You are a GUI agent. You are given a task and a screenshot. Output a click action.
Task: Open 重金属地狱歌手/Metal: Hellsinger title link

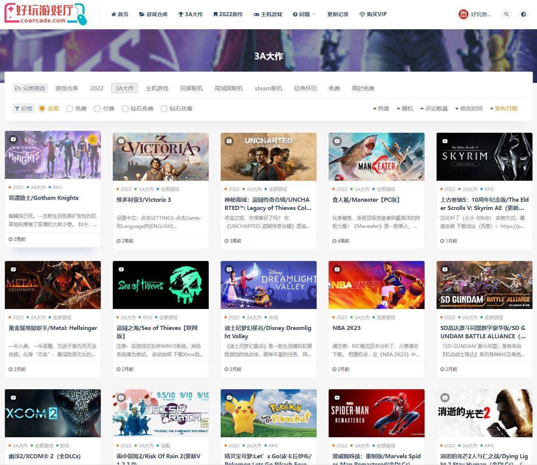(x=53, y=328)
